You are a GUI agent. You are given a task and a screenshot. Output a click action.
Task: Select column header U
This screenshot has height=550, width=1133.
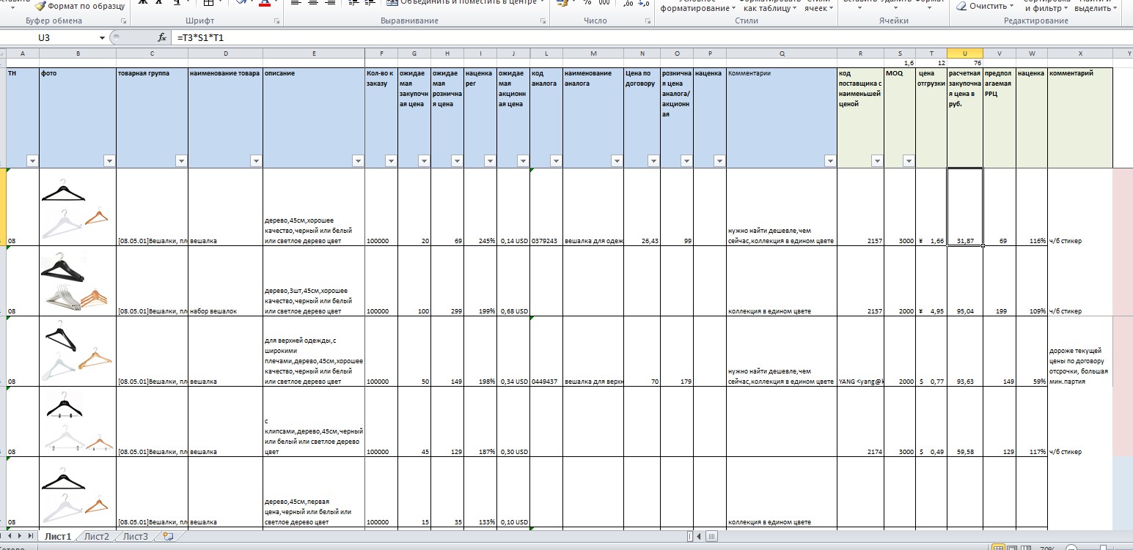tap(964, 53)
